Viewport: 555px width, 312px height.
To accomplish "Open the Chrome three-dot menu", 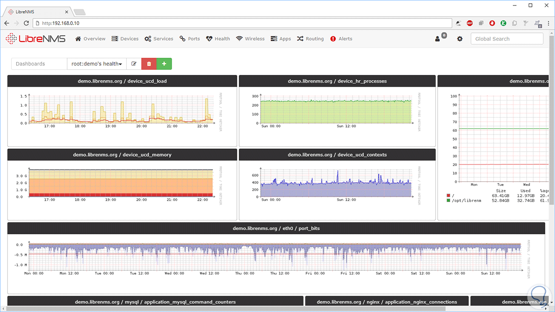I will (x=548, y=23).
